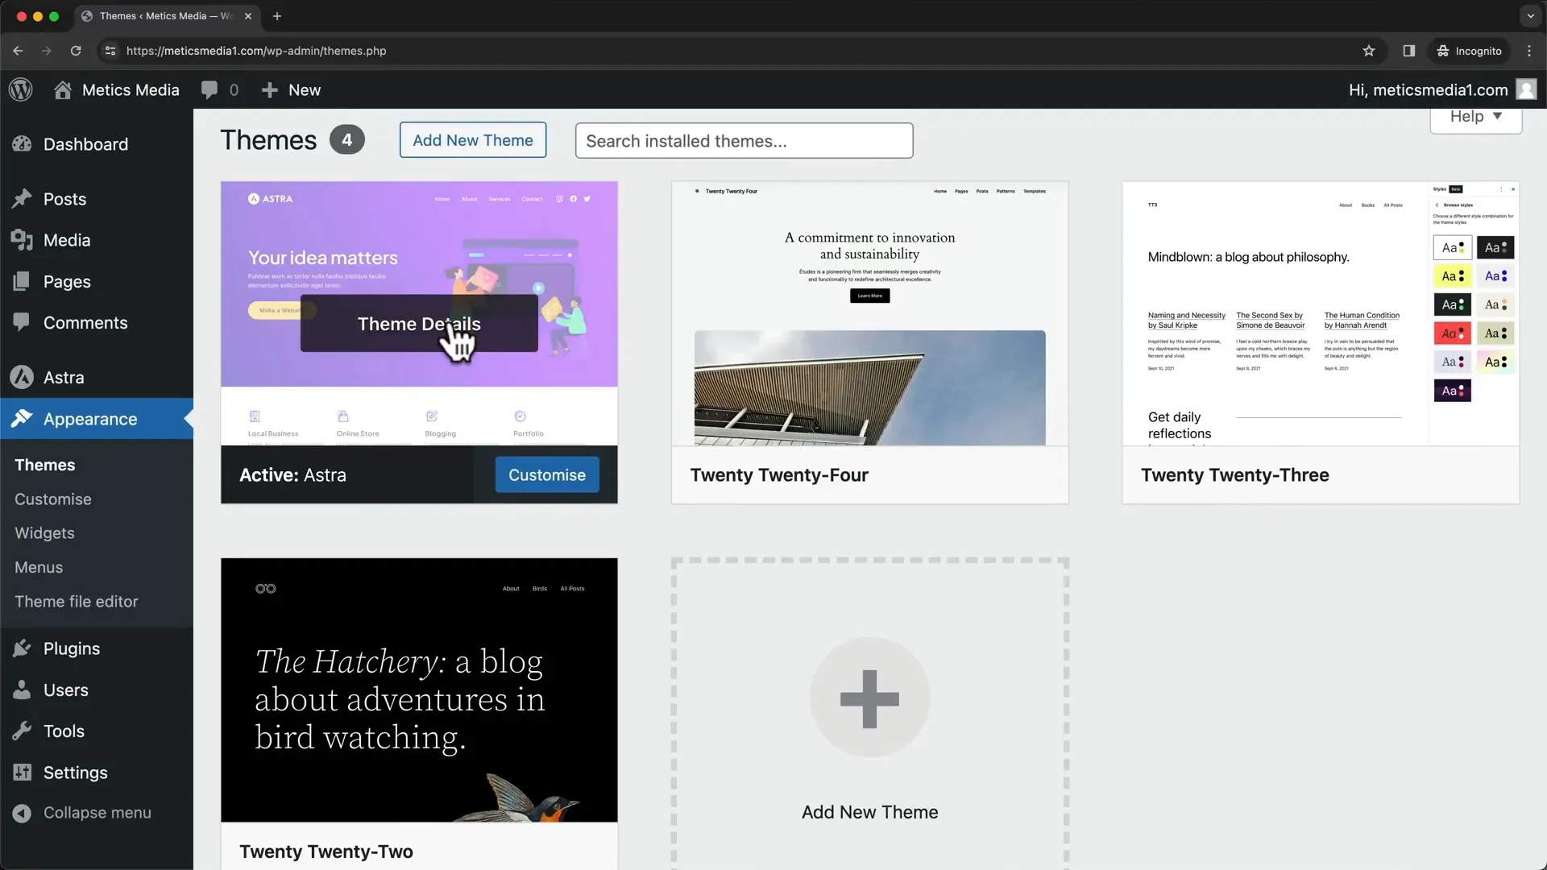Viewport: 1547px width, 870px height.
Task: Reload the page with browser refresh icon
Action: pyautogui.click(x=76, y=51)
